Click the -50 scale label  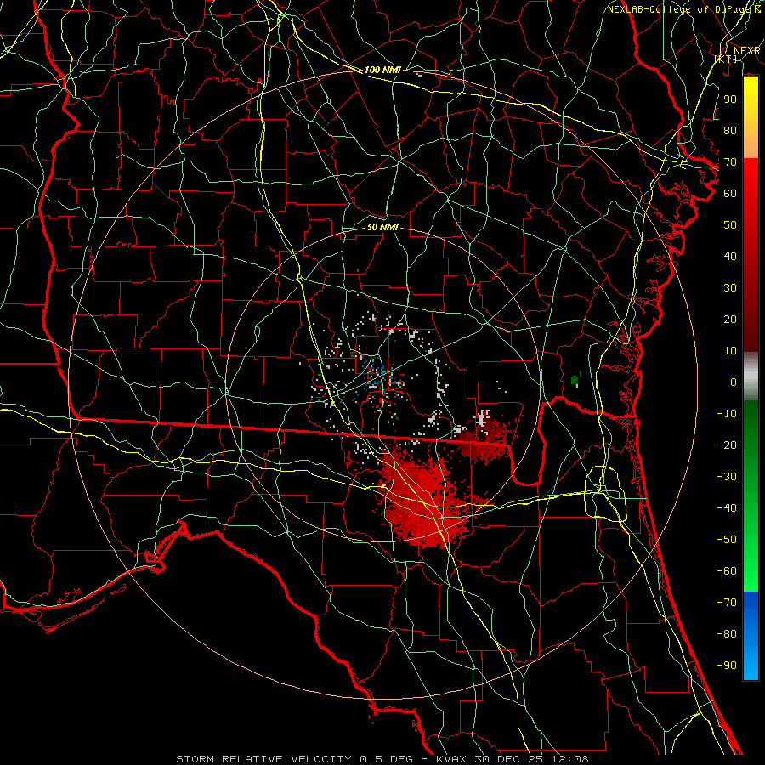[727, 540]
